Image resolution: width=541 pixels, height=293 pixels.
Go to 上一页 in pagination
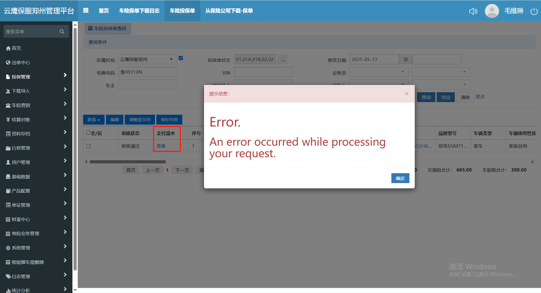(152, 170)
